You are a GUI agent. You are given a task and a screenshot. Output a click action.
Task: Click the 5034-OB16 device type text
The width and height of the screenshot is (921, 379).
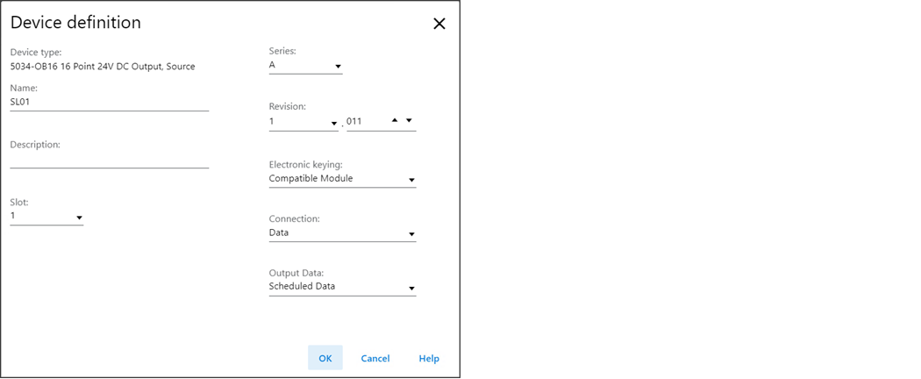(x=103, y=67)
